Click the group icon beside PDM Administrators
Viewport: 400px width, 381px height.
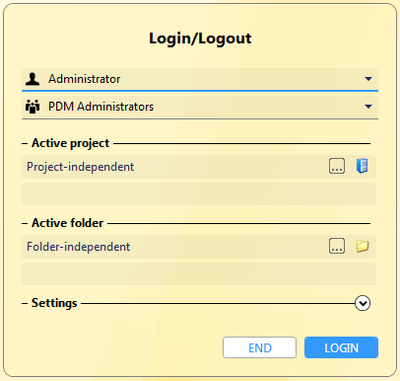33,107
